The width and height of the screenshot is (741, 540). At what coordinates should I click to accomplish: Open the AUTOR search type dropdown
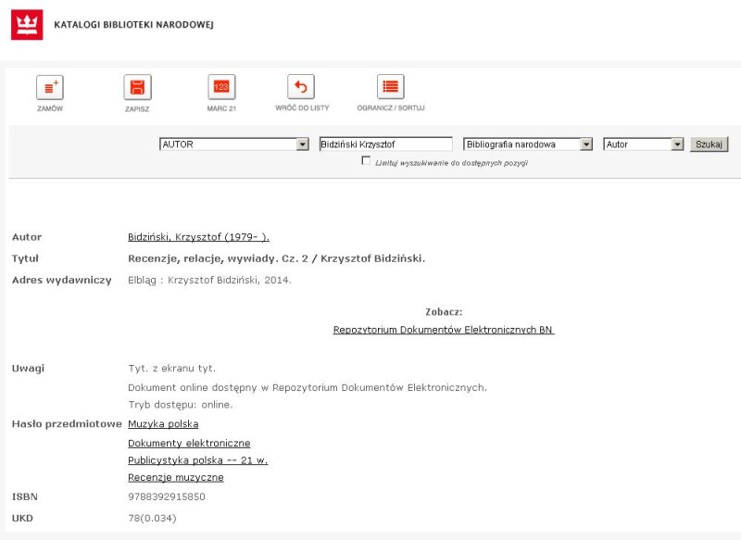coord(234,144)
